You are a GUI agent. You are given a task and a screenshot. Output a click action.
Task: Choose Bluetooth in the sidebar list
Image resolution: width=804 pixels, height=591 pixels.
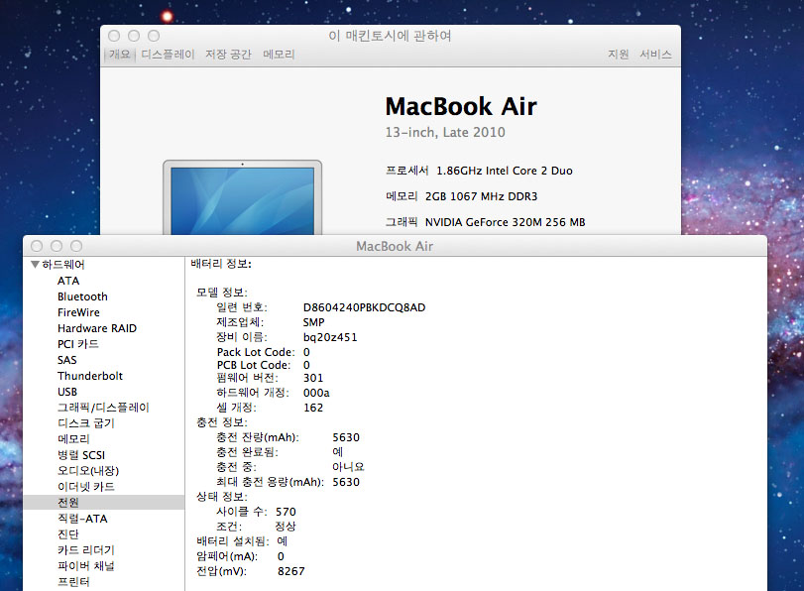coord(82,296)
